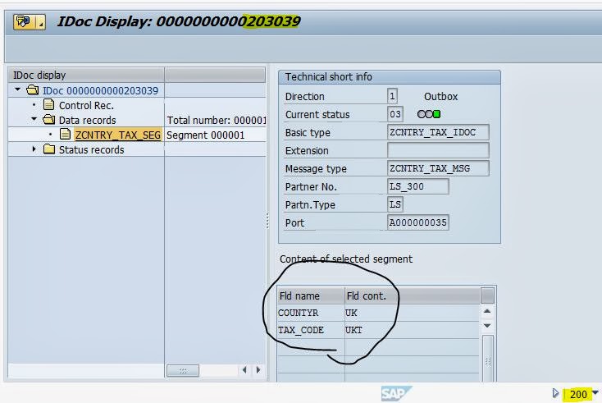This screenshot has width=602, height=403.
Task: Click the IDoc display column header
Action: pos(86,75)
